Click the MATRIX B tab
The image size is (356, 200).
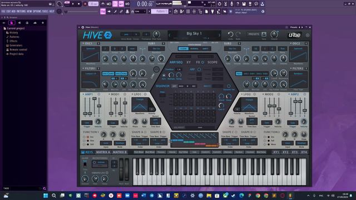click(x=120, y=152)
